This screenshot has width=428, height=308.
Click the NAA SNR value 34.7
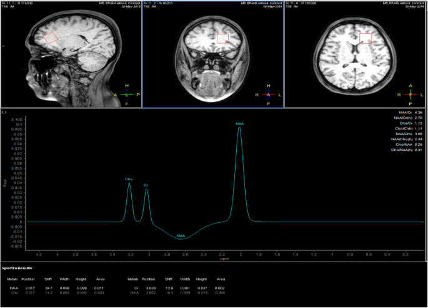[x=49, y=288]
